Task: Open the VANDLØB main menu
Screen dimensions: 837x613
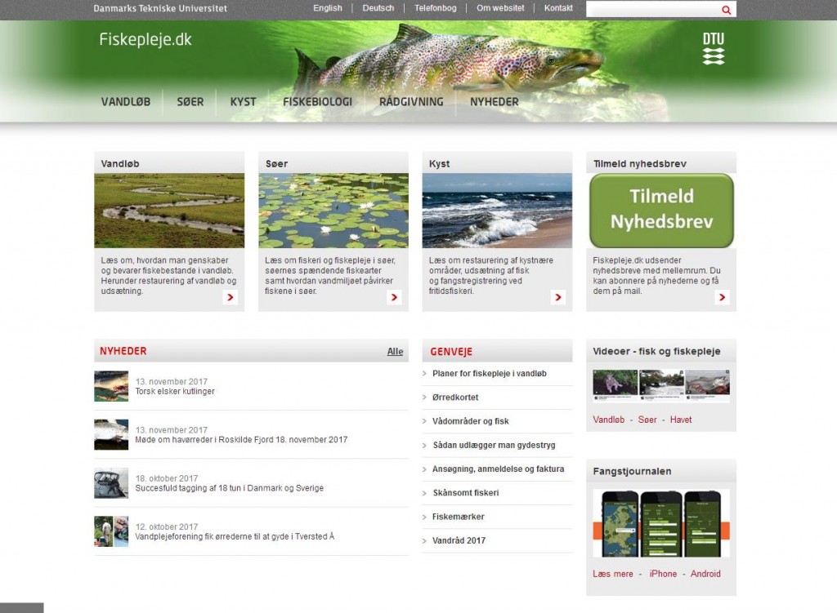Action: [126, 102]
